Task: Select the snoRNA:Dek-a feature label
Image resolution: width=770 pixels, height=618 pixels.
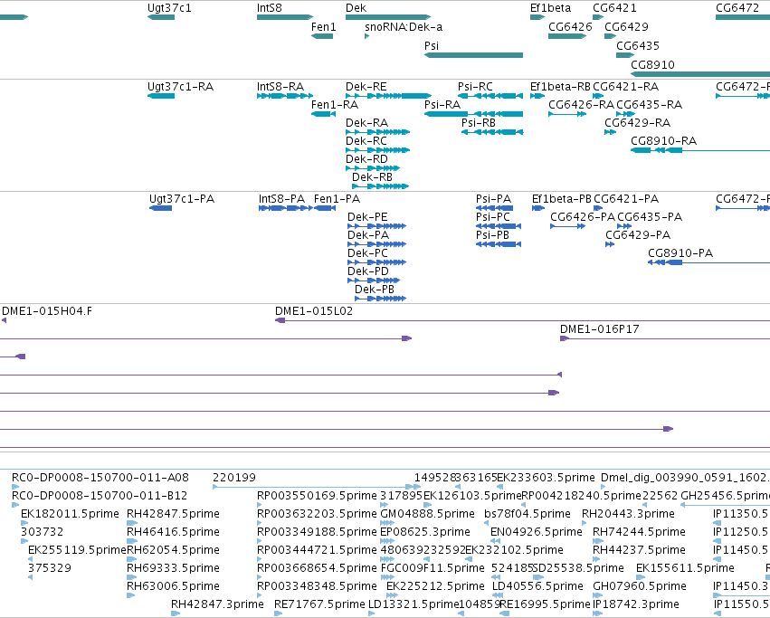Action: coord(404,26)
